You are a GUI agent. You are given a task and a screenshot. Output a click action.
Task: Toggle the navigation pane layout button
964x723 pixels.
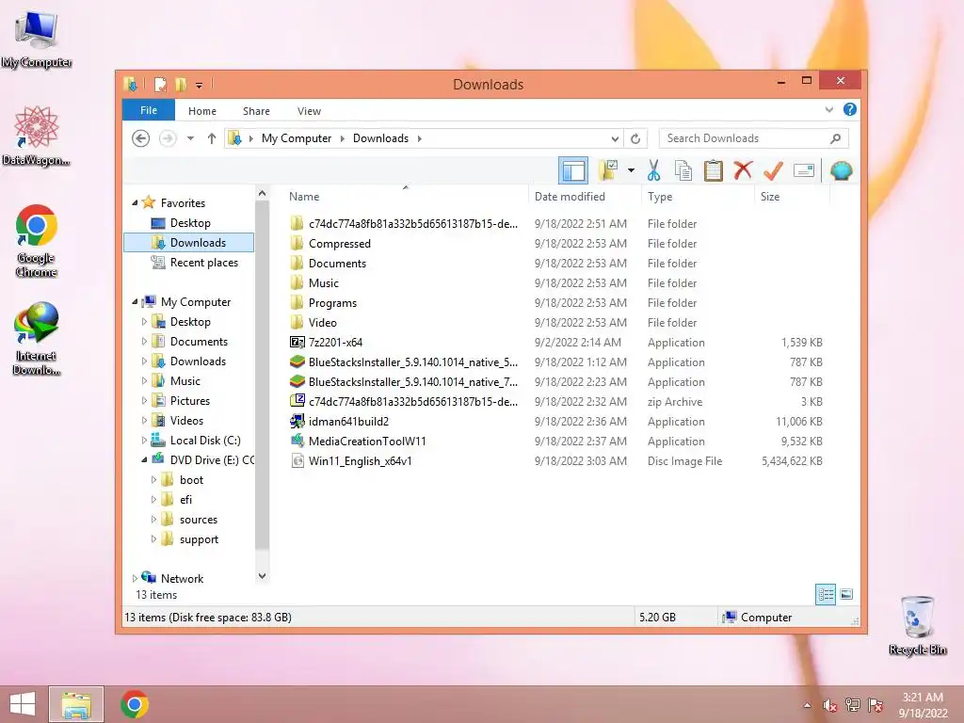click(x=573, y=170)
